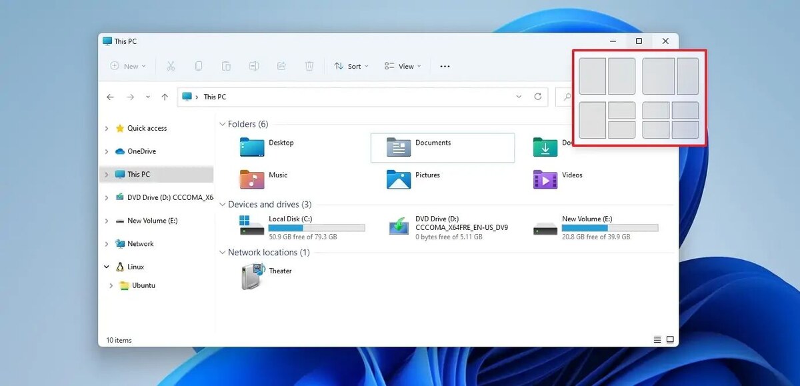Open the Desktop folder

tap(267, 147)
